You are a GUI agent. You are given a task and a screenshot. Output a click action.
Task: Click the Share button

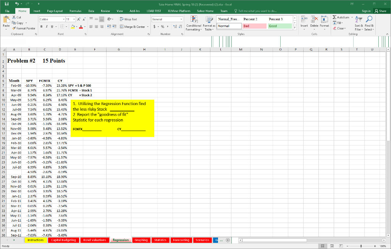[380, 11]
